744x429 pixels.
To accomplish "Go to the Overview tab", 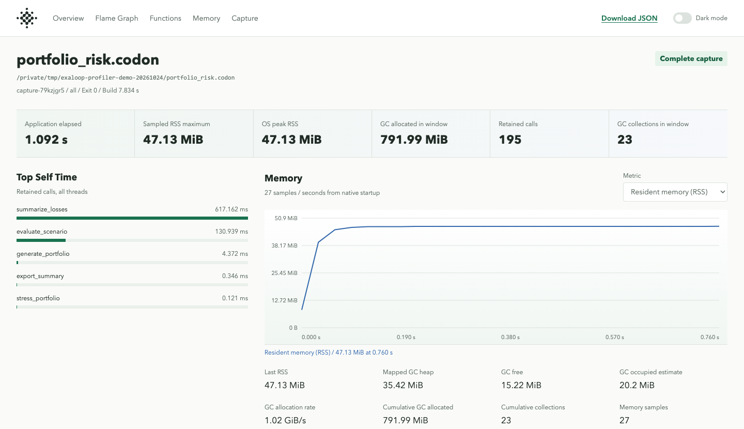I will click(x=68, y=18).
